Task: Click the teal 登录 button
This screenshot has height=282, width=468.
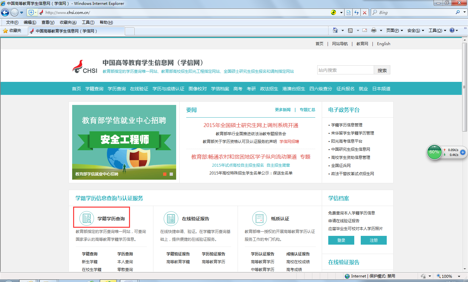Action: [341, 240]
